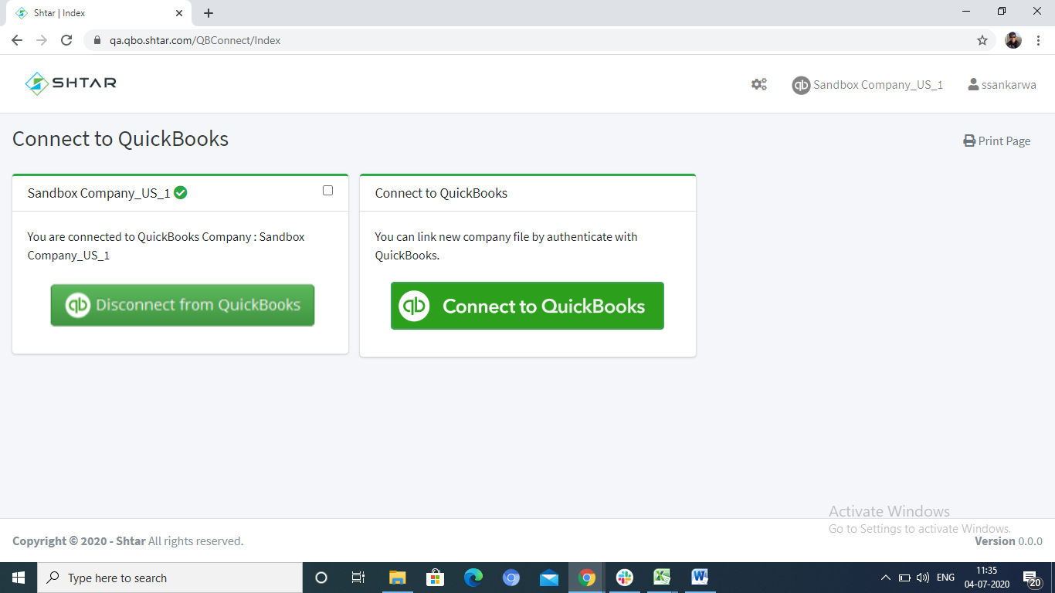Open Cortana circle on taskbar
The height and width of the screenshot is (593, 1055).
point(321,578)
